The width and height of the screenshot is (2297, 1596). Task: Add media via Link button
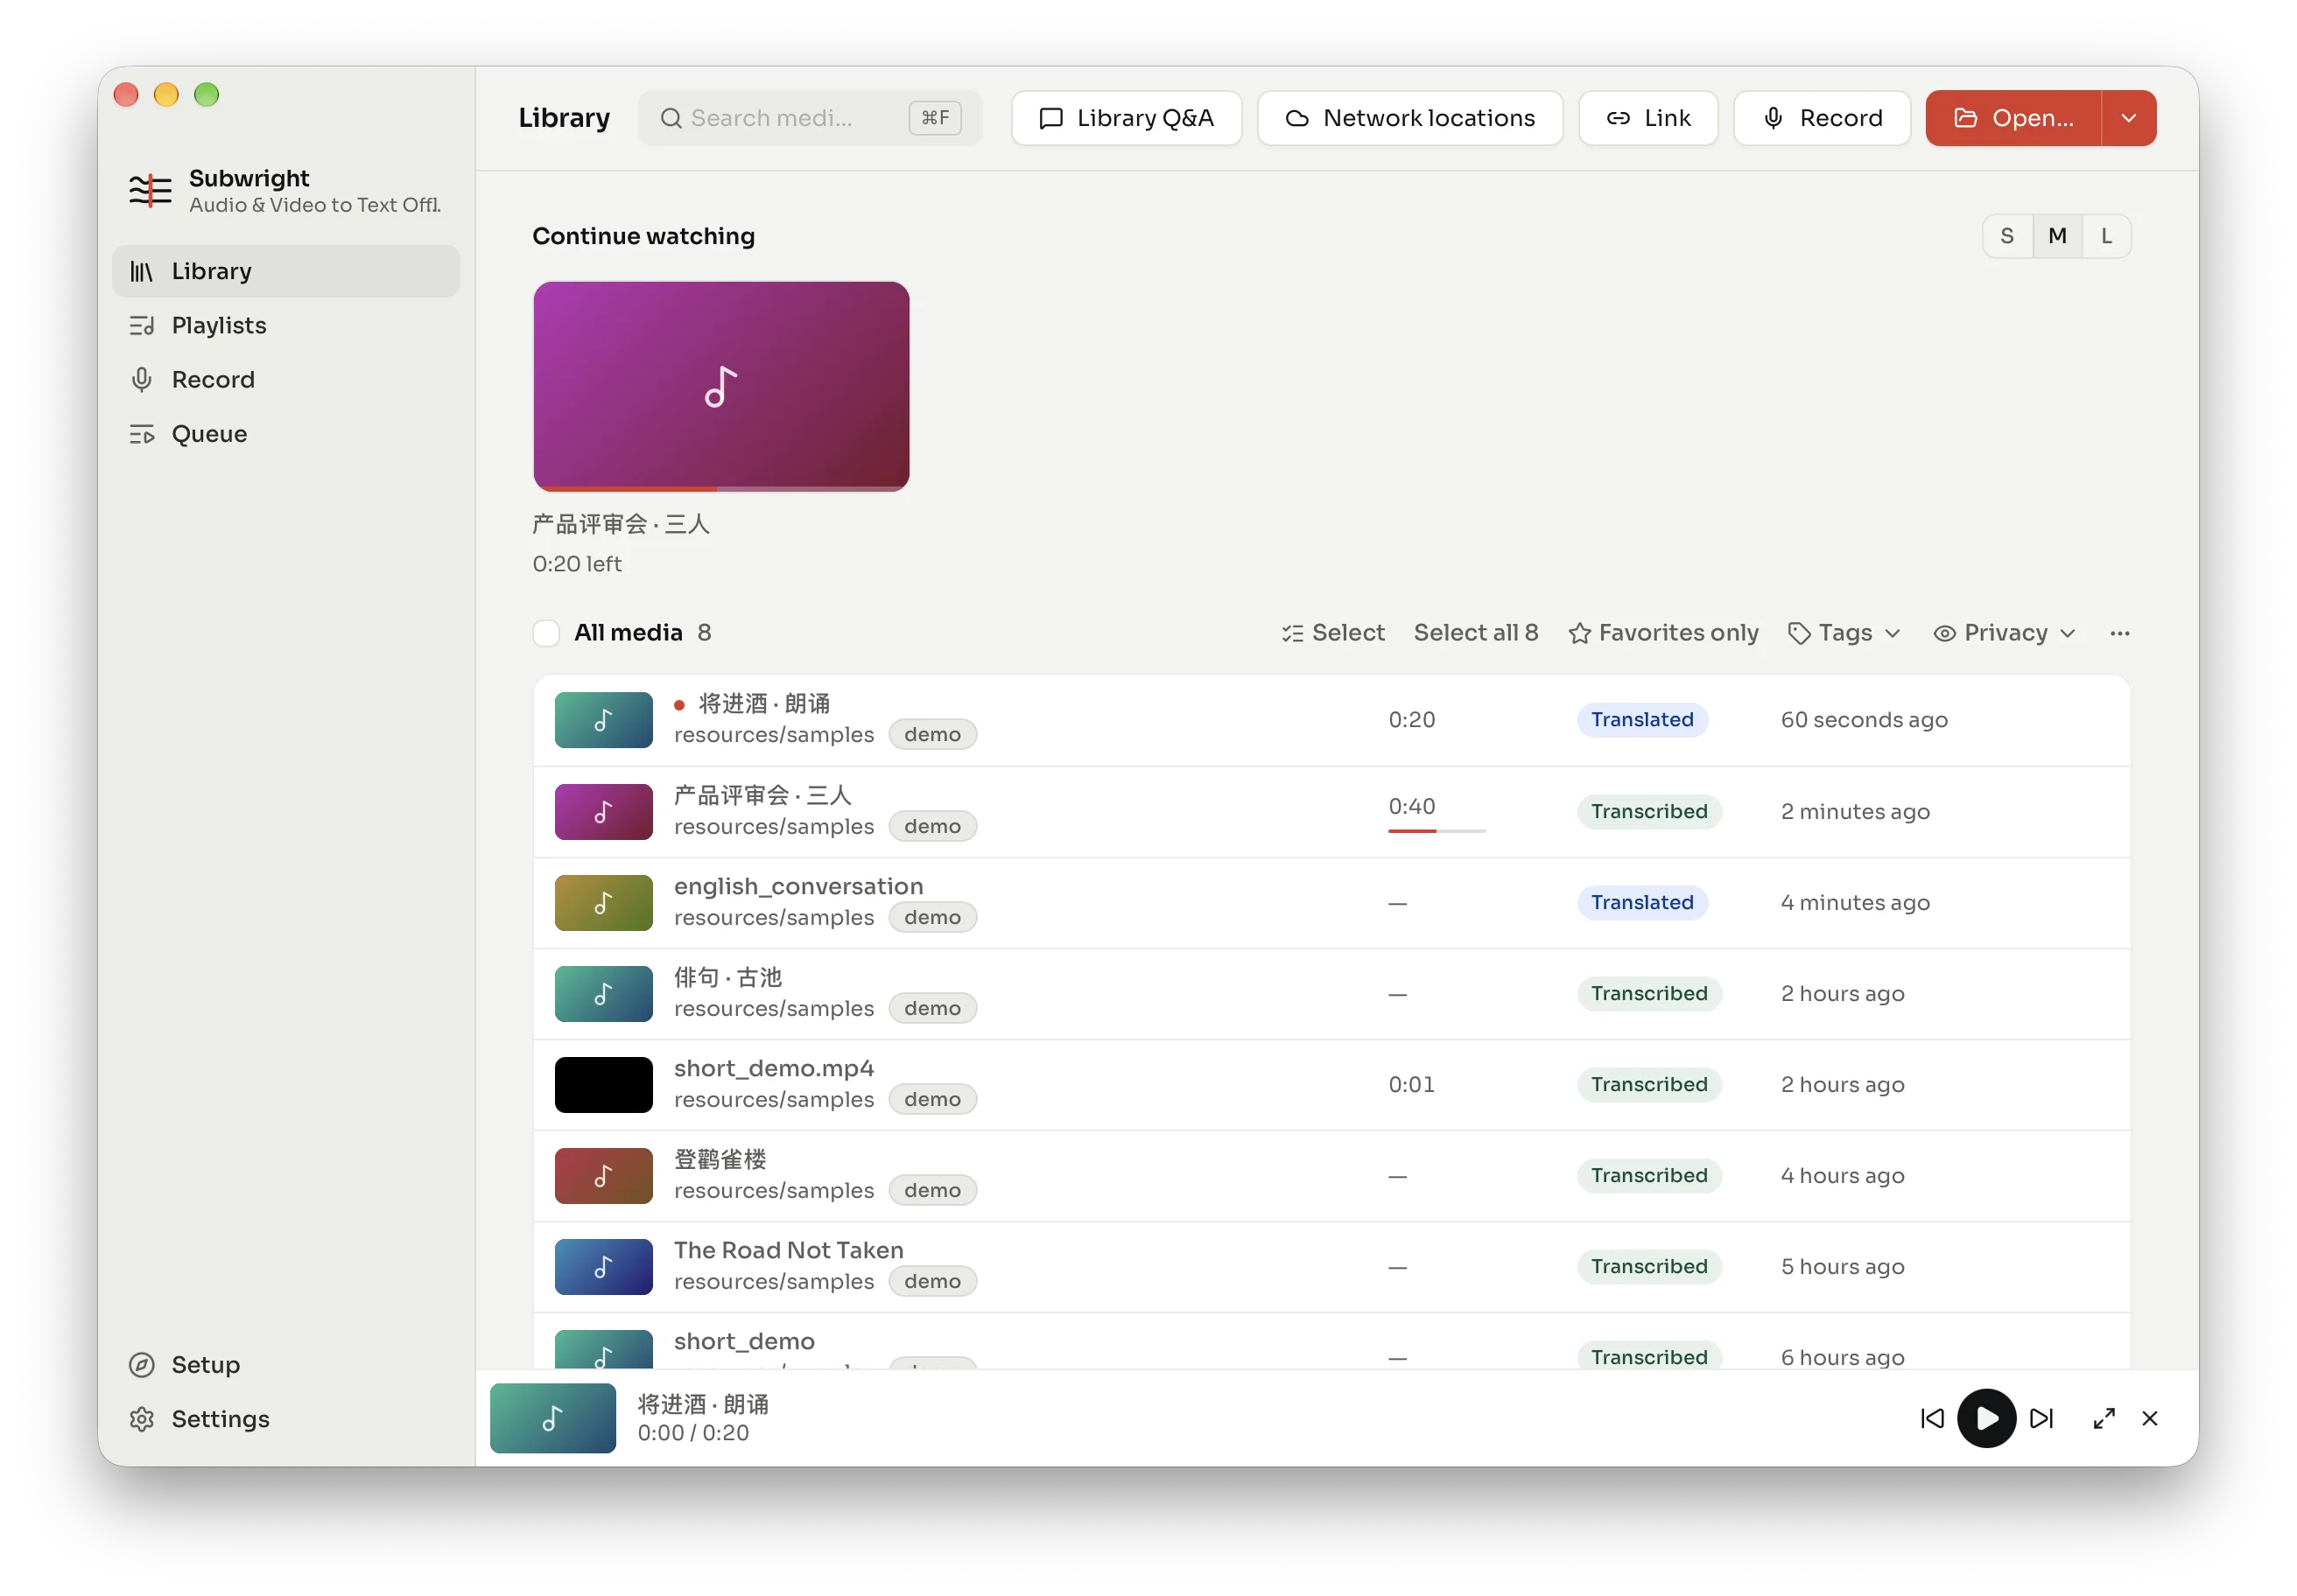[1647, 118]
